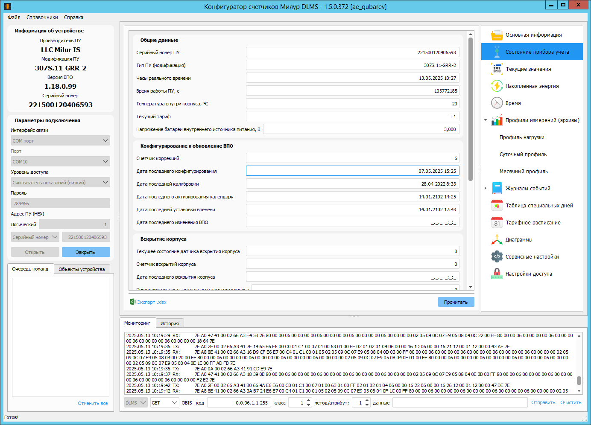The image size is (591, 425).
Task: Switch to the Мониторинг tab
Action: click(x=138, y=323)
